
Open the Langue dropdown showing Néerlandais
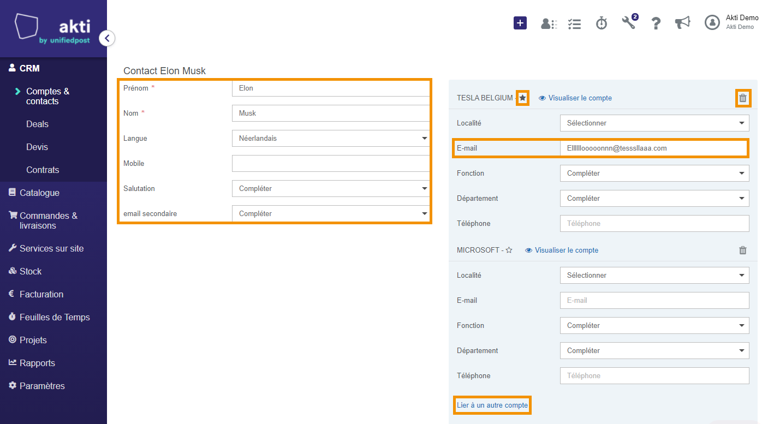[331, 139]
